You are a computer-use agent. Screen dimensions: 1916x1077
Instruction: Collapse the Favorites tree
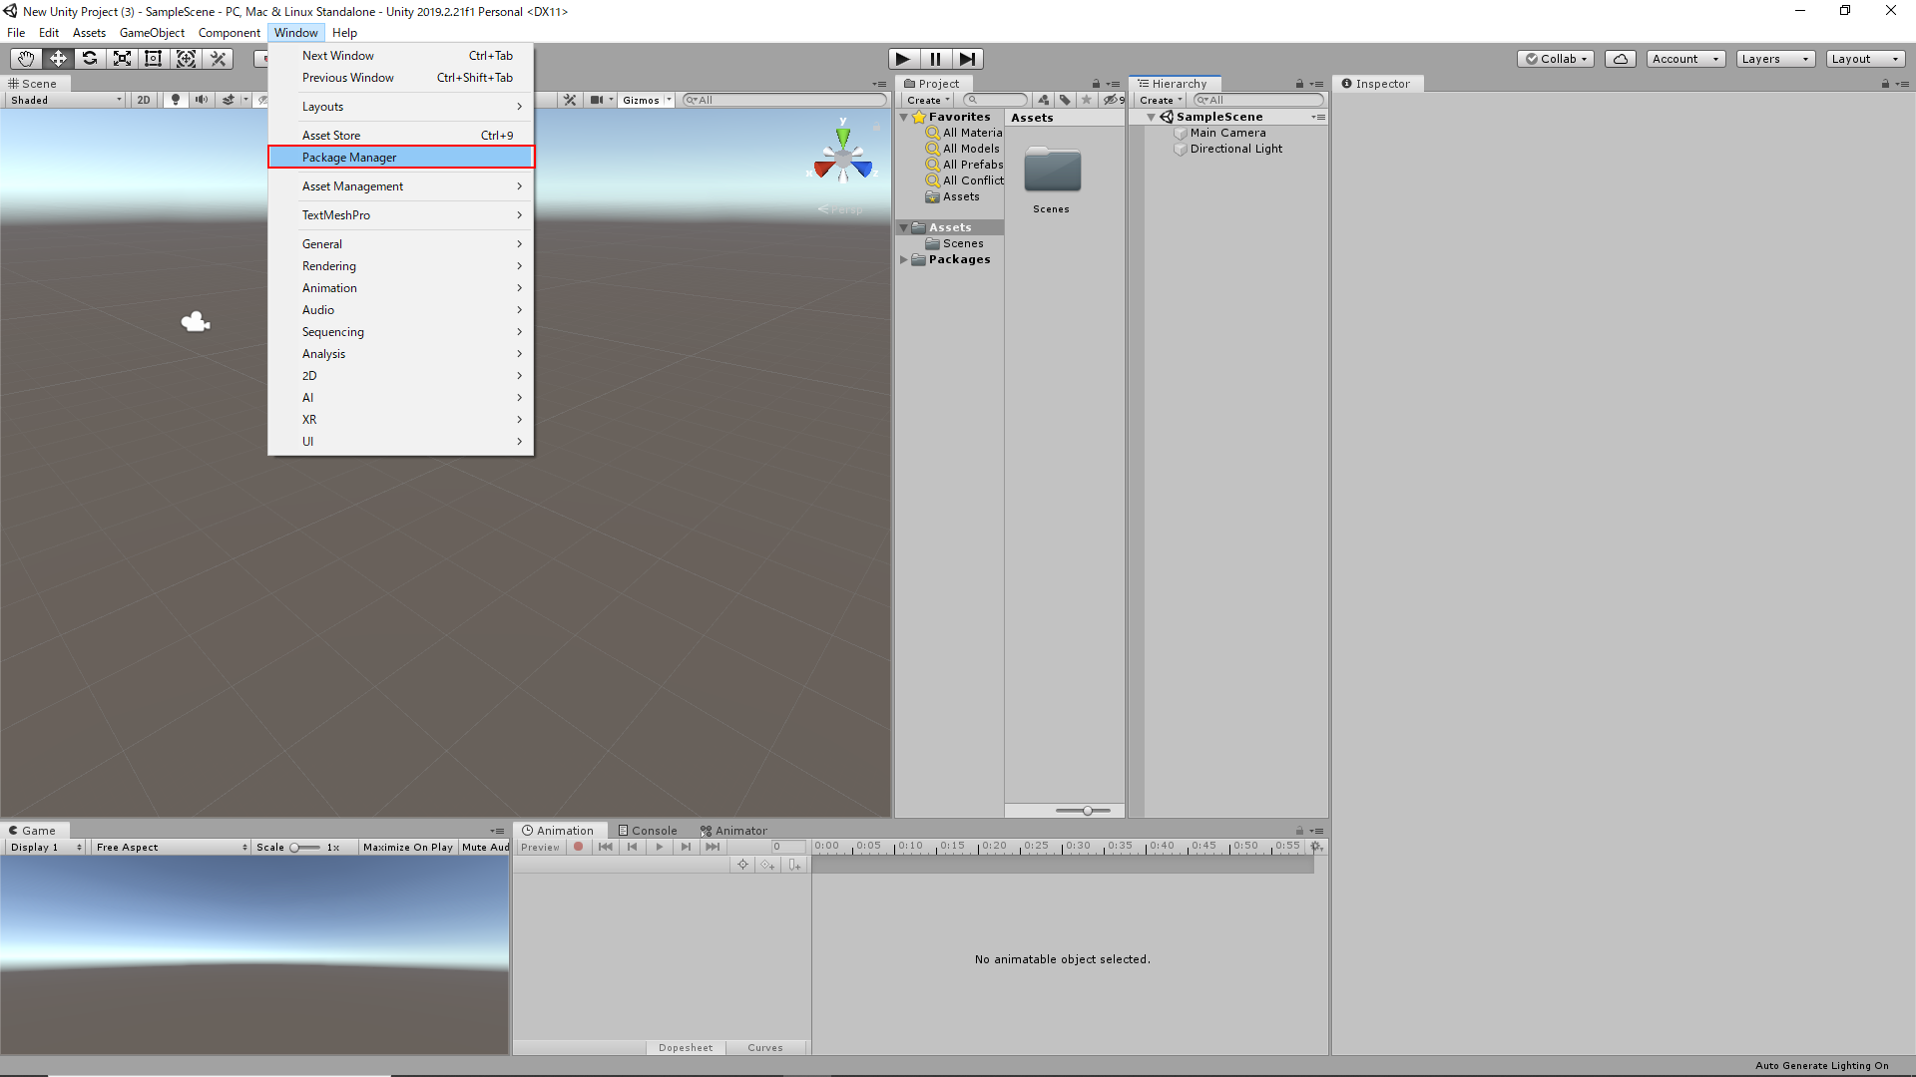point(904,117)
